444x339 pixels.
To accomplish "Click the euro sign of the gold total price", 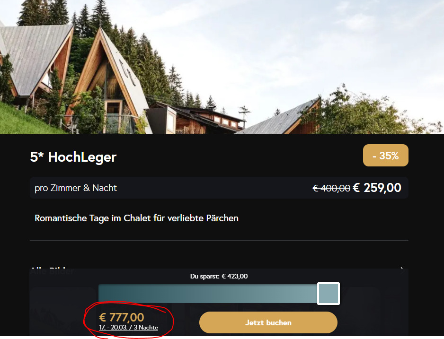I will click(x=102, y=318).
